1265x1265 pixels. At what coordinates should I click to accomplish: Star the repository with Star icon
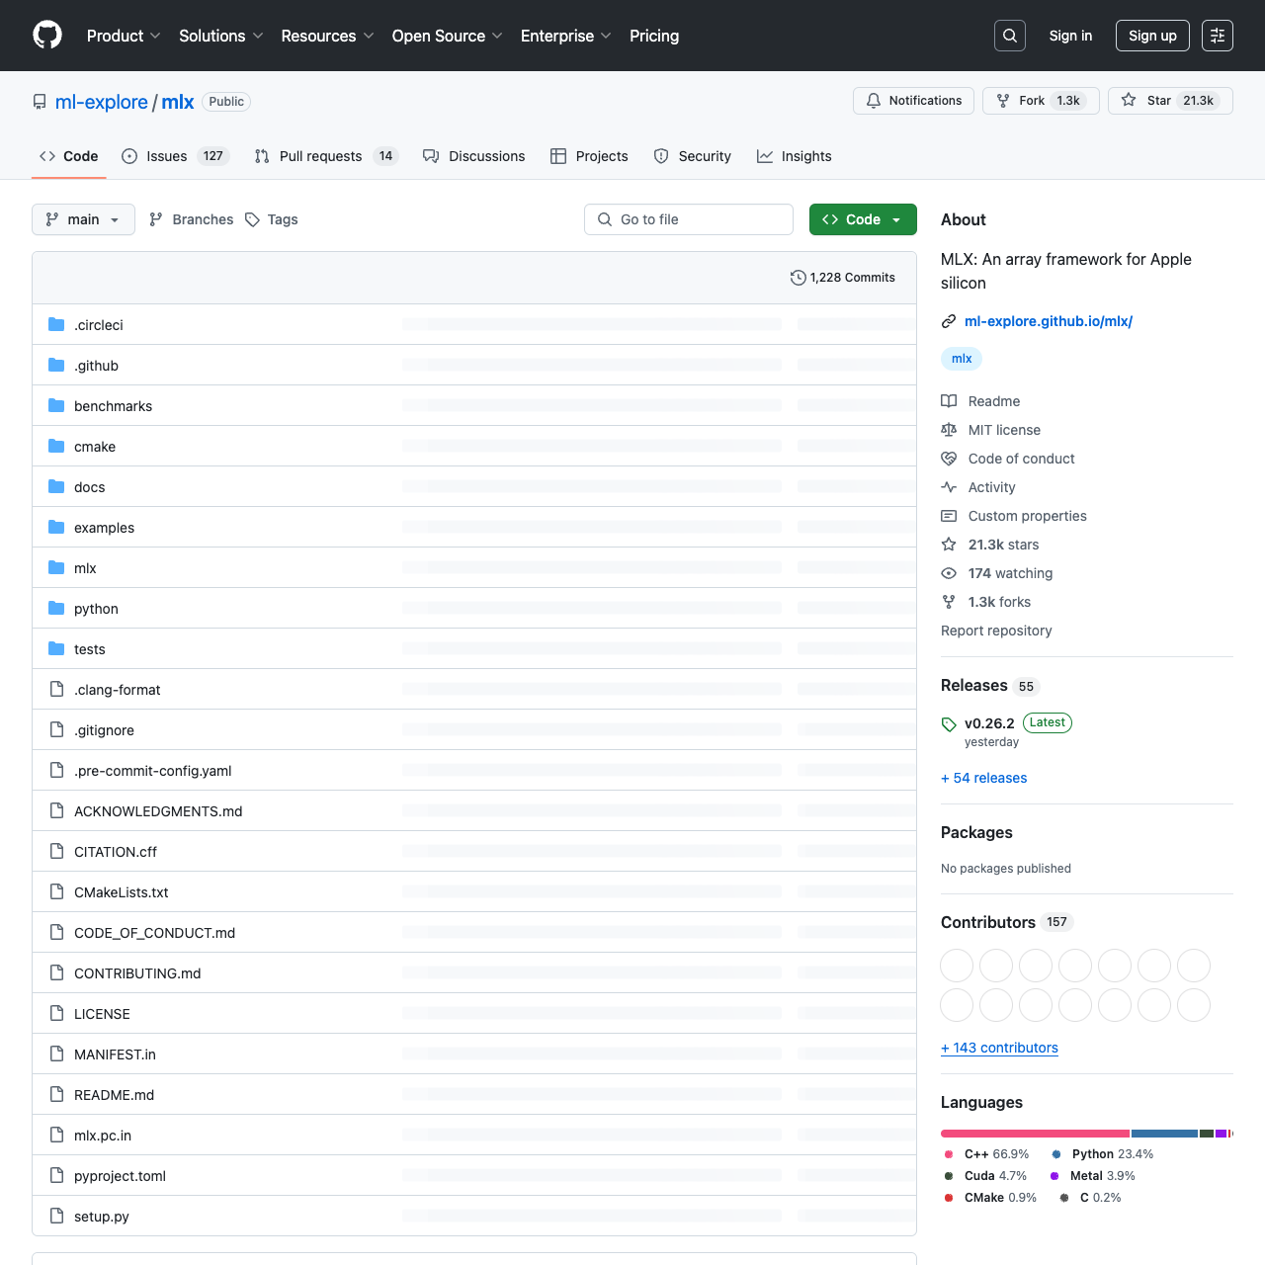1129,101
